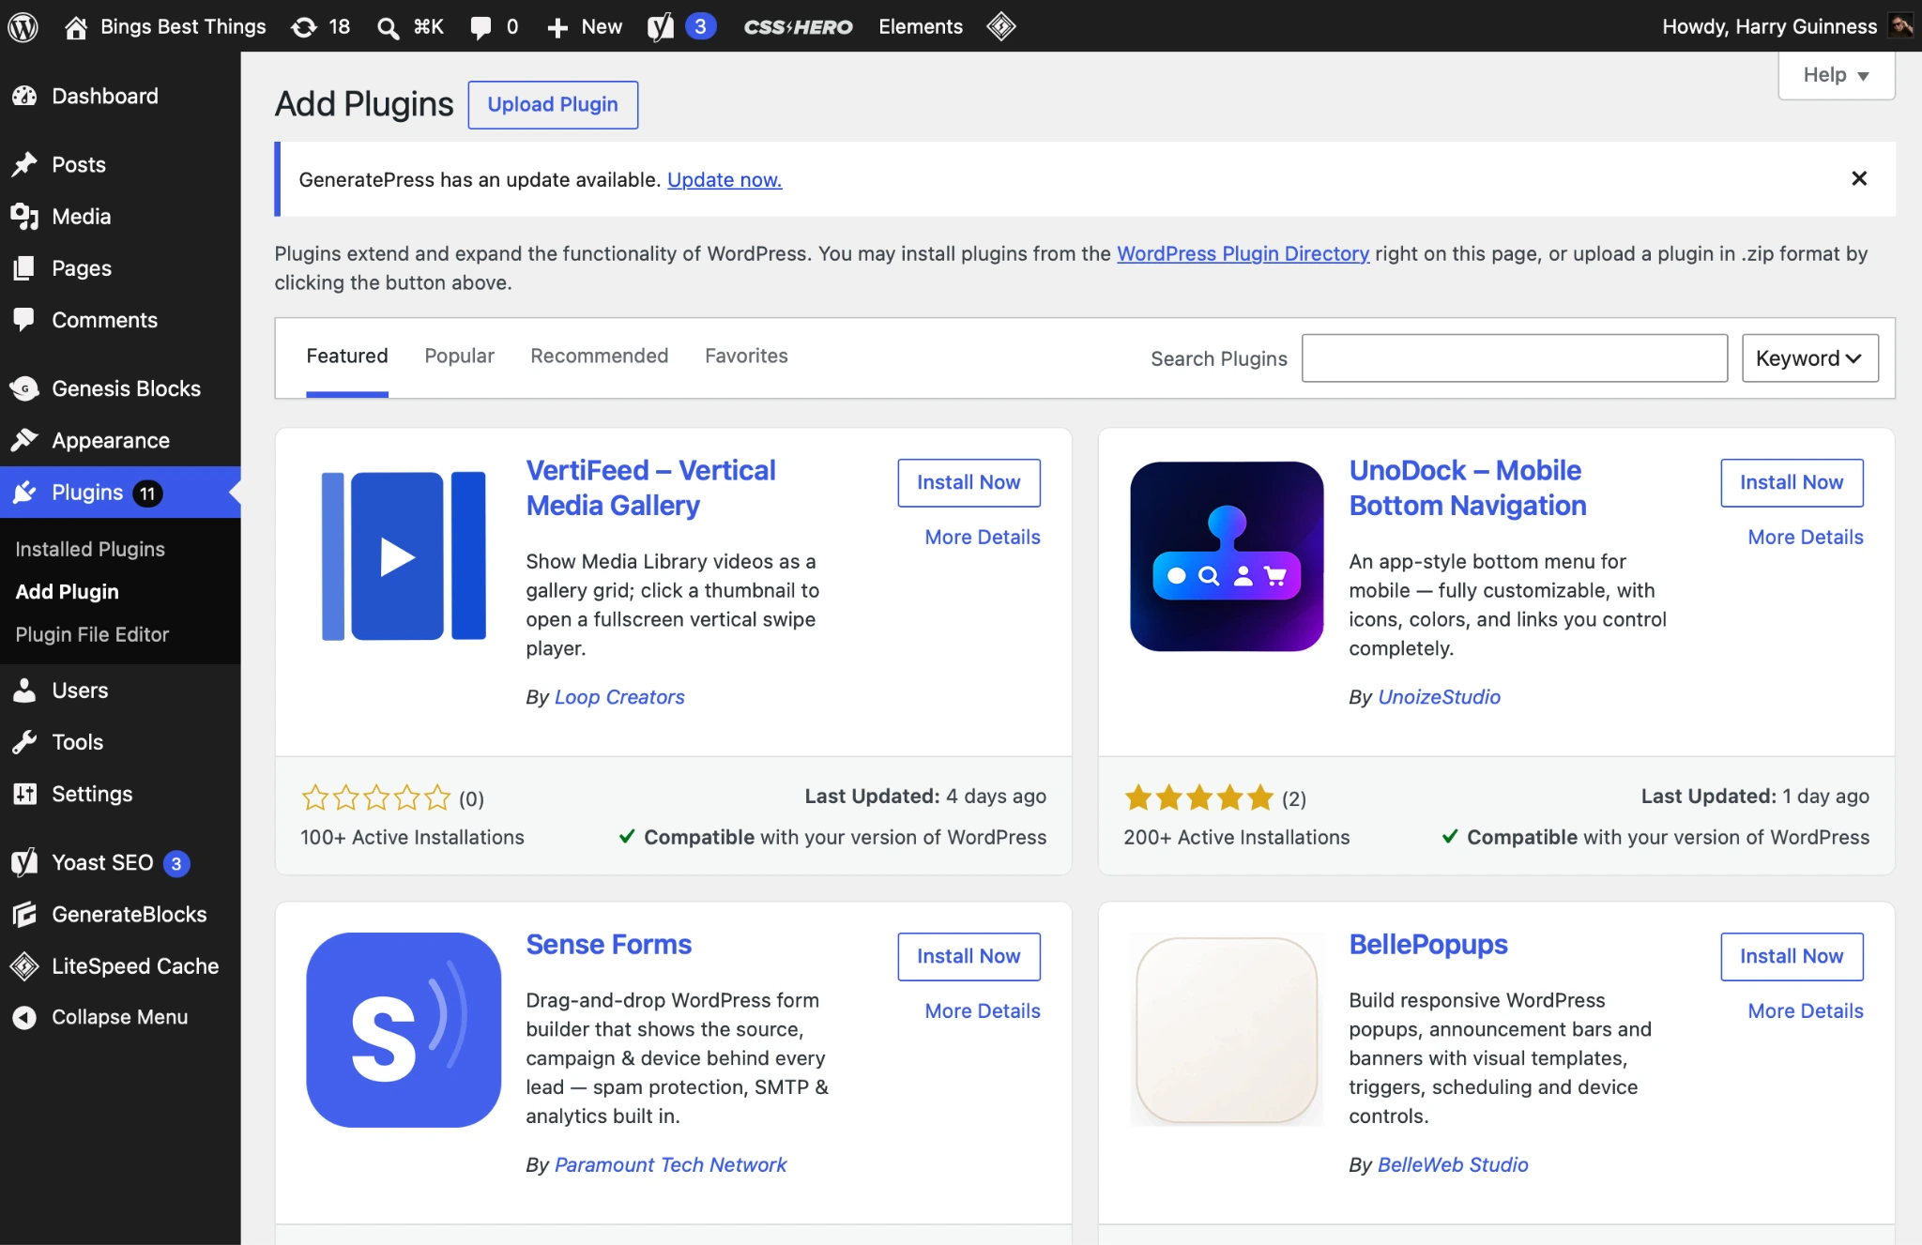Image resolution: width=1922 pixels, height=1245 pixels.
Task: Open the user avatar in the admin bar
Action: click(1901, 25)
